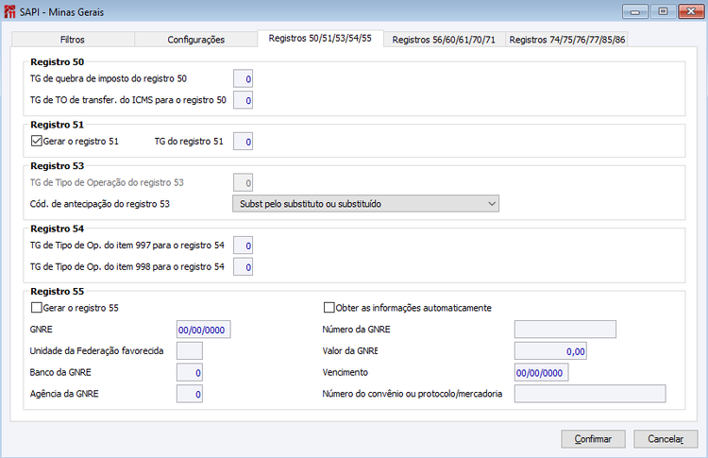Viewport: 708px width, 458px height.
Task: Click the Registro 55 group heading
Action: tap(58, 292)
